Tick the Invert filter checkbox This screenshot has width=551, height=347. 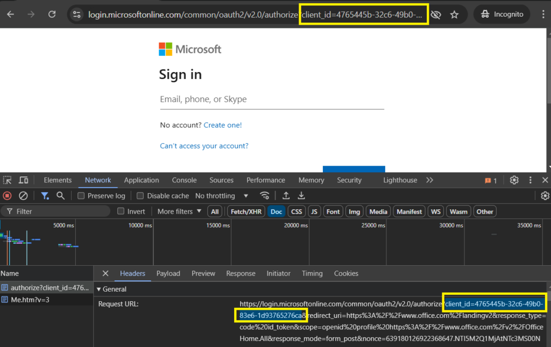121,211
